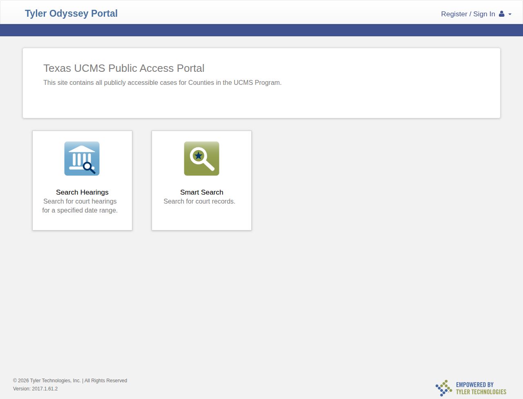This screenshot has width=523, height=399.
Task: Click the user profile icon
Action: point(502,14)
